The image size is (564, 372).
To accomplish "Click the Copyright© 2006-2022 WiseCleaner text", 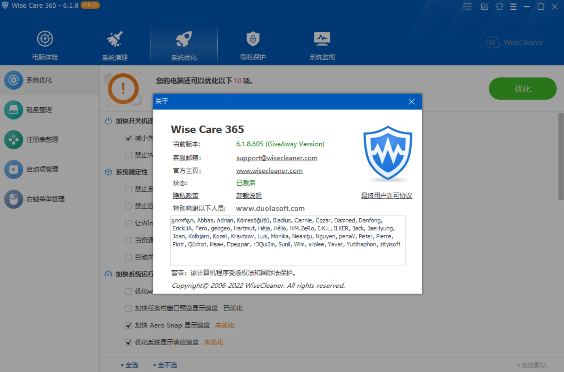I will [258, 286].
